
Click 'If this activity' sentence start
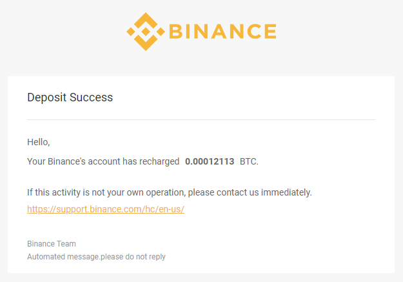[x=54, y=192]
